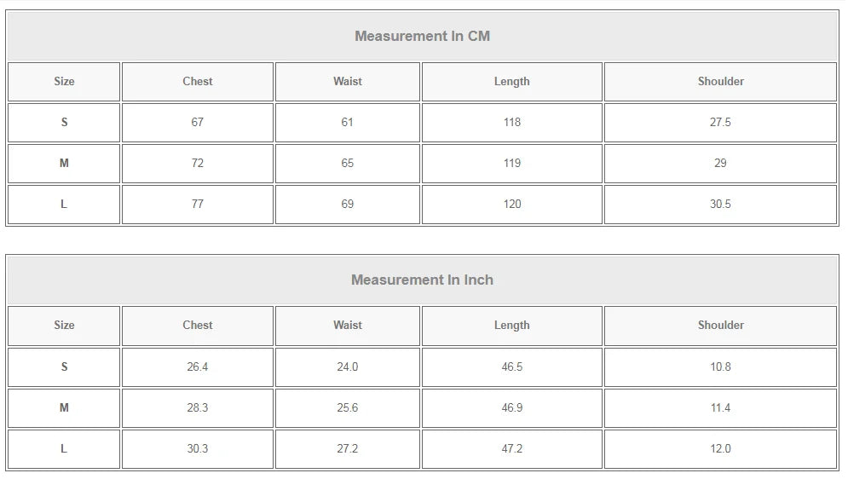Image resolution: width=848 pixels, height=479 pixels.
Task: Click the chest value 26.4 cell
Action: click(197, 367)
